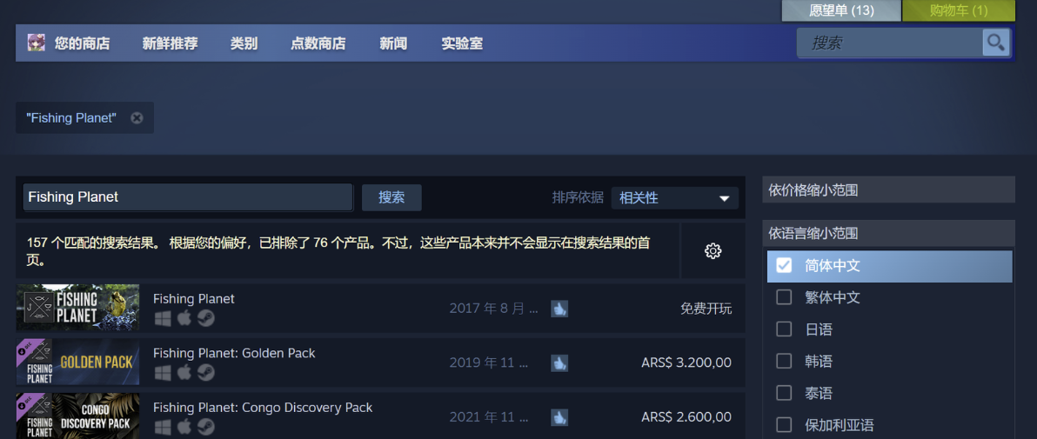The image size is (1037, 439).
Task: Uncheck the 简体中文 language filter
Action: [x=784, y=266]
